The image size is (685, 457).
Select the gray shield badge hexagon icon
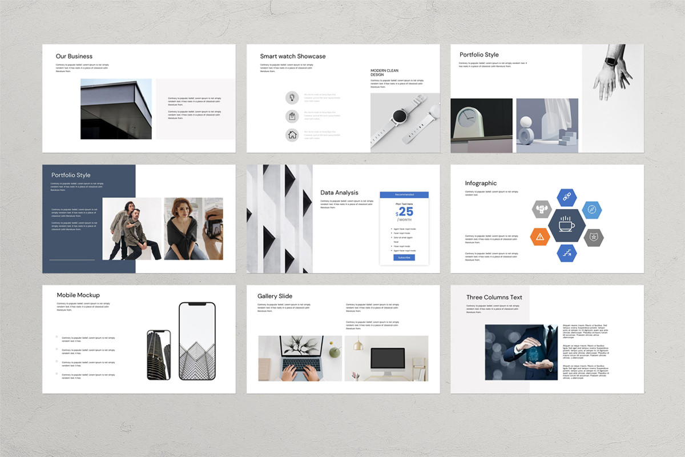[593, 236]
